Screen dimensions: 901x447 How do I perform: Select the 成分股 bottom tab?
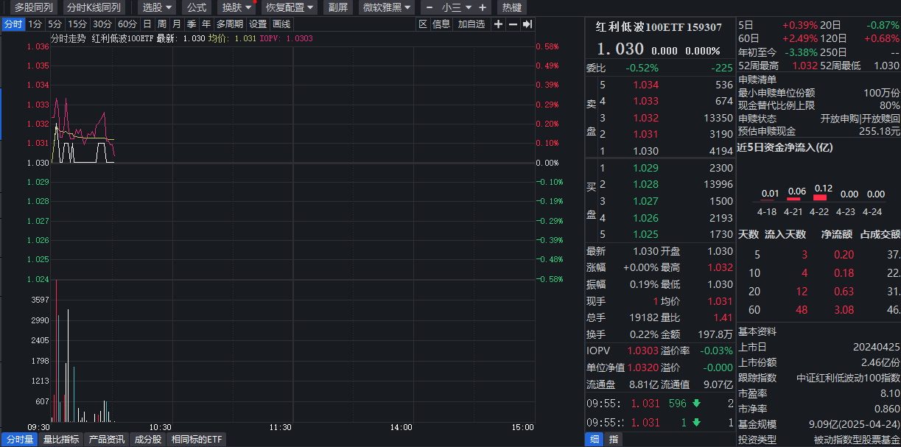pos(147,440)
